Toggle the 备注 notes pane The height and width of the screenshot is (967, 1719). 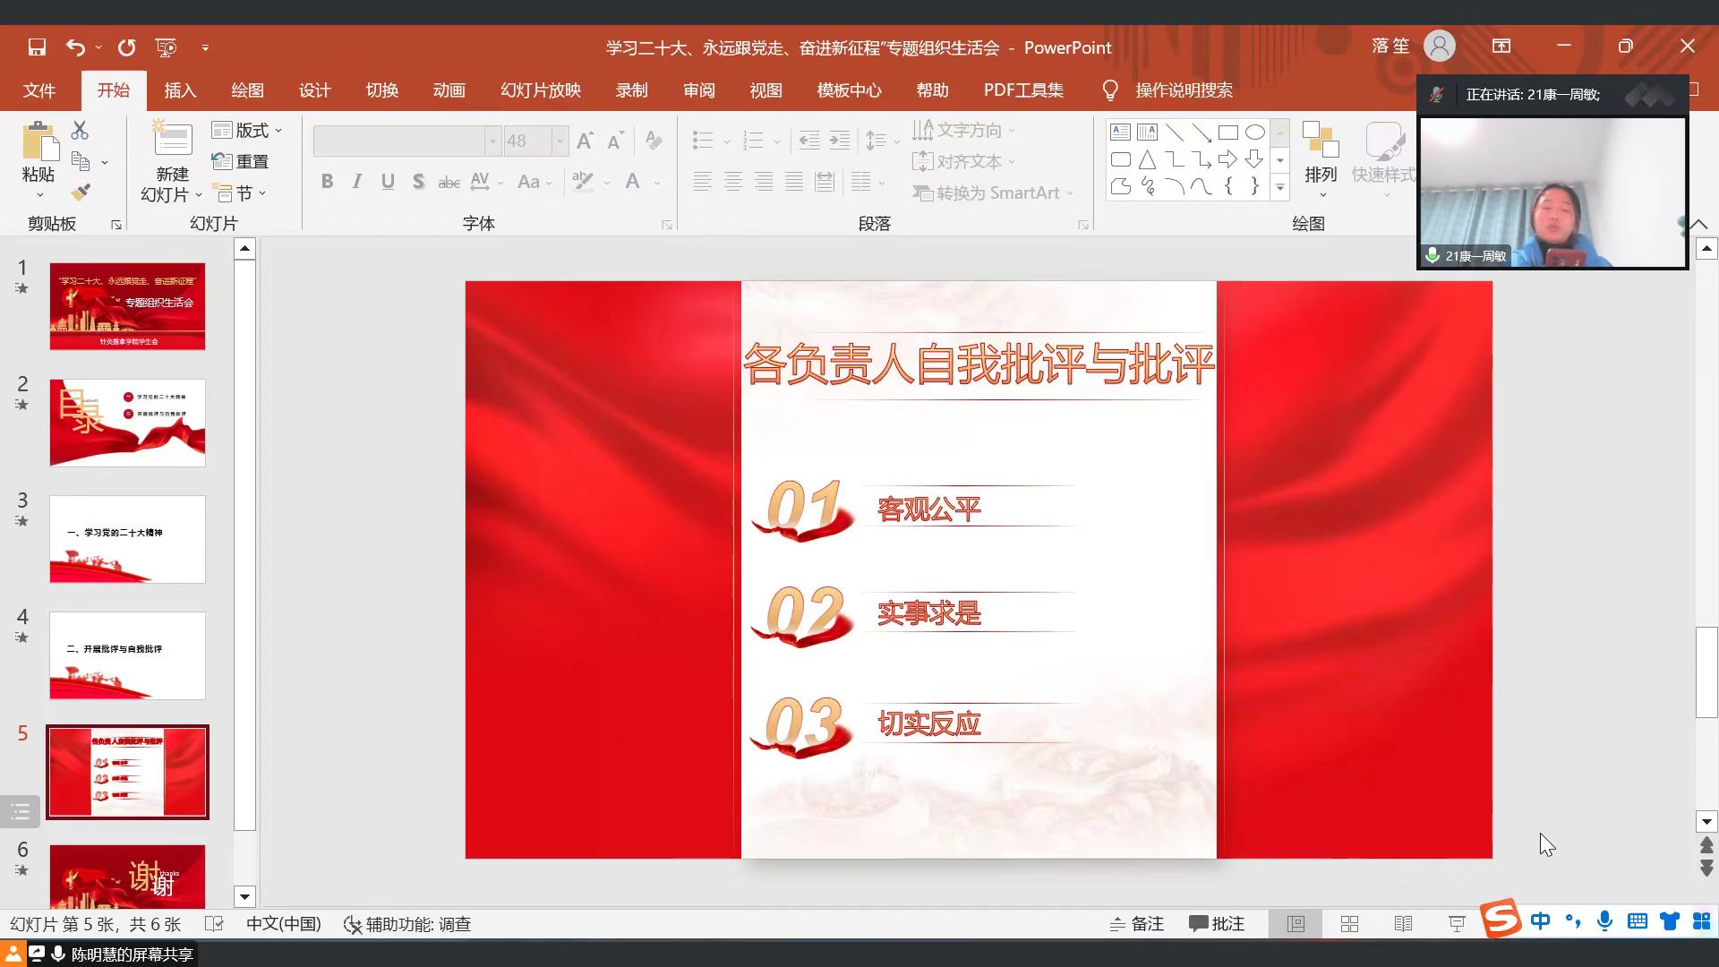click(1136, 924)
